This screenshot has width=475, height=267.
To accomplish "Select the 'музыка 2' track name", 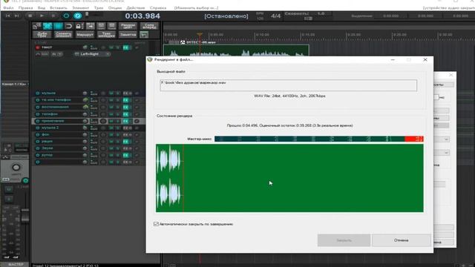I will [50, 128].
